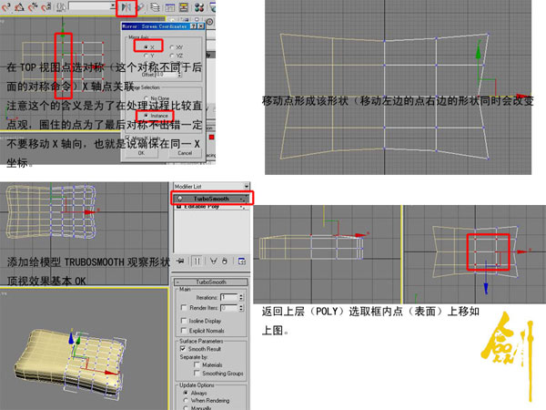This screenshot has height=410, width=546.
Task: Collapse the TurboSmooth rollout header
Action: click(x=211, y=282)
